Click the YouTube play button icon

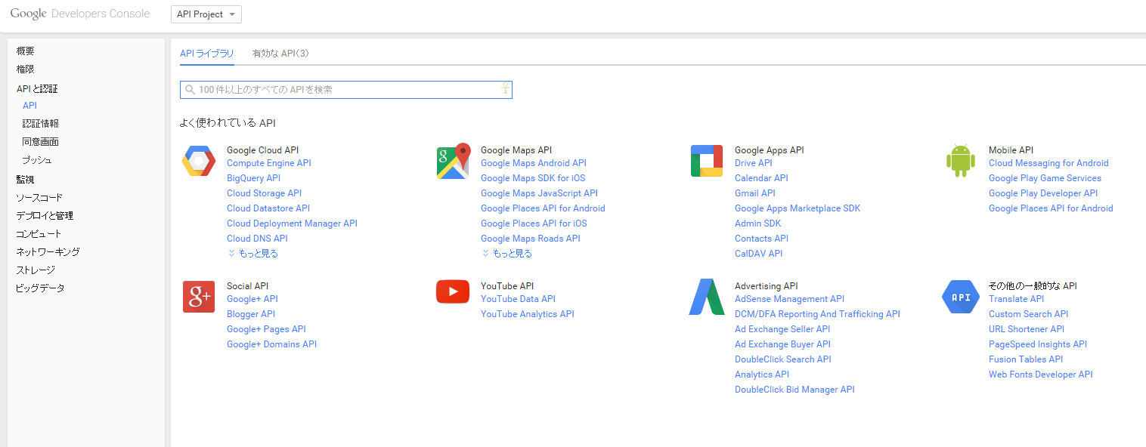pyautogui.click(x=453, y=291)
